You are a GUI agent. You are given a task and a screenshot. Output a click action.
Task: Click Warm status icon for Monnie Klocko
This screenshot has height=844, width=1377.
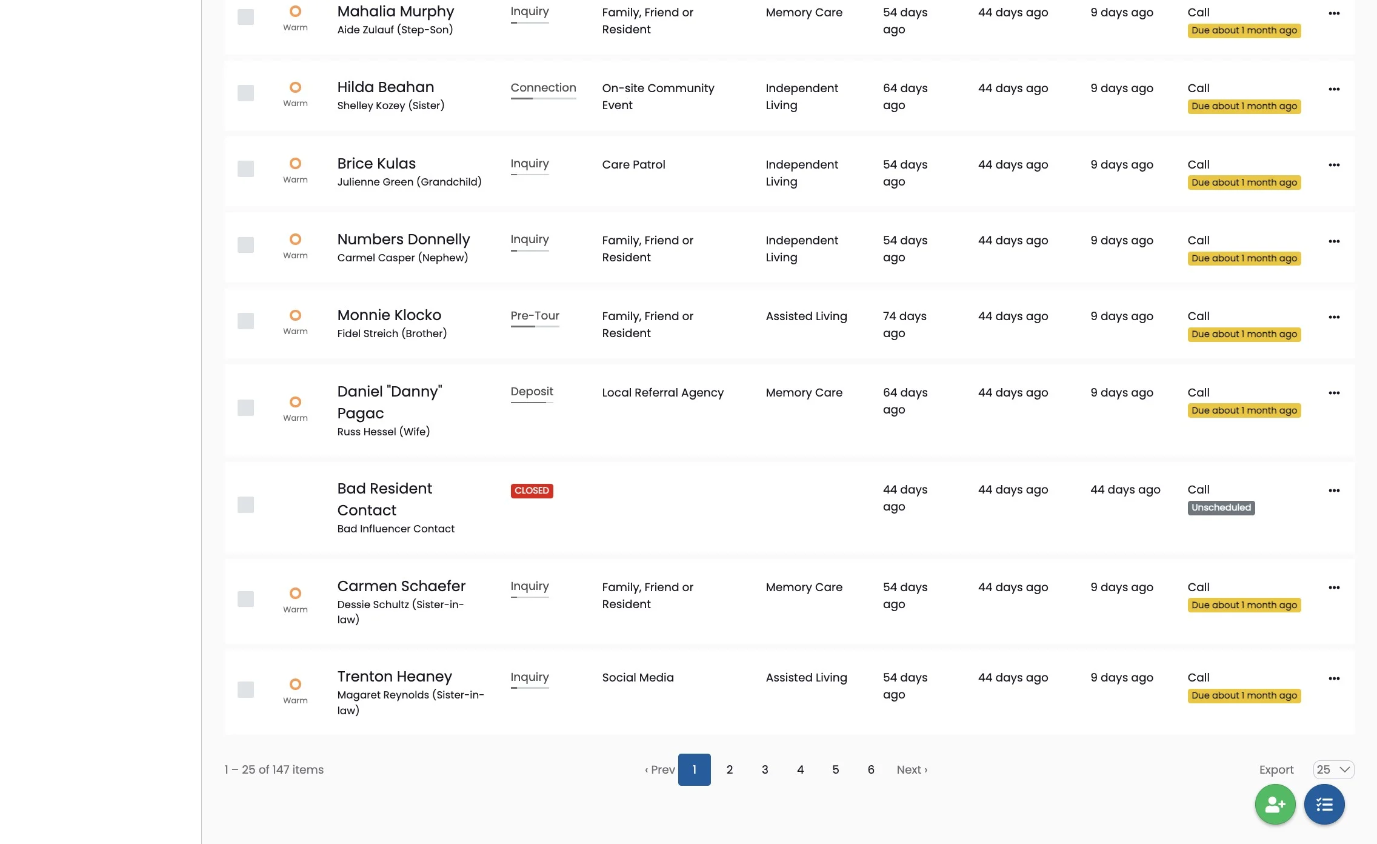[295, 315]
